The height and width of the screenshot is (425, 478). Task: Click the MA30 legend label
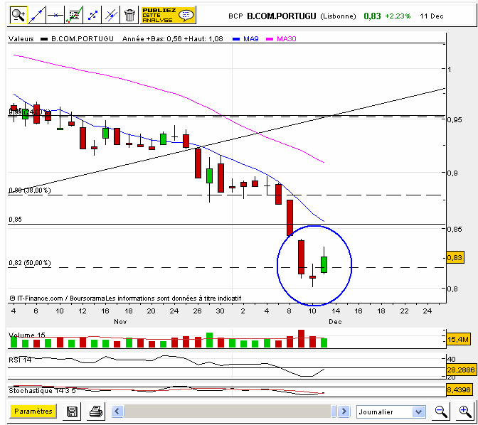[286, 38]
